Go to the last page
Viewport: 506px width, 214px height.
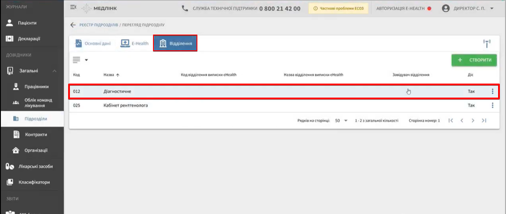[x=484, y=121]
